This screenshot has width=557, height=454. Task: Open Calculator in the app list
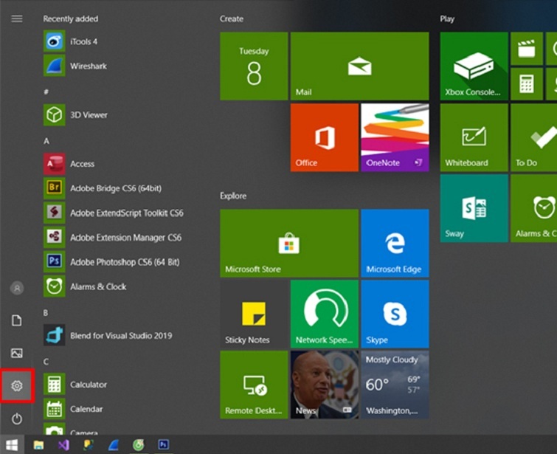point(88,385)
